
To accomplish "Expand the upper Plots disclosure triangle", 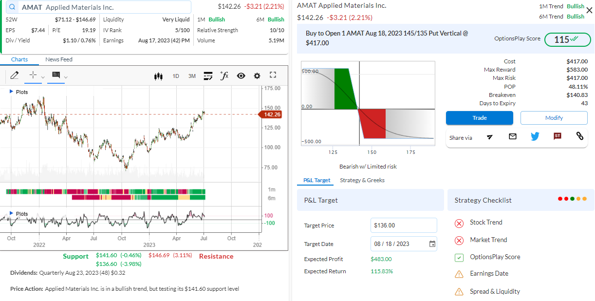I will pyautogui.click(x=12, y=92).
